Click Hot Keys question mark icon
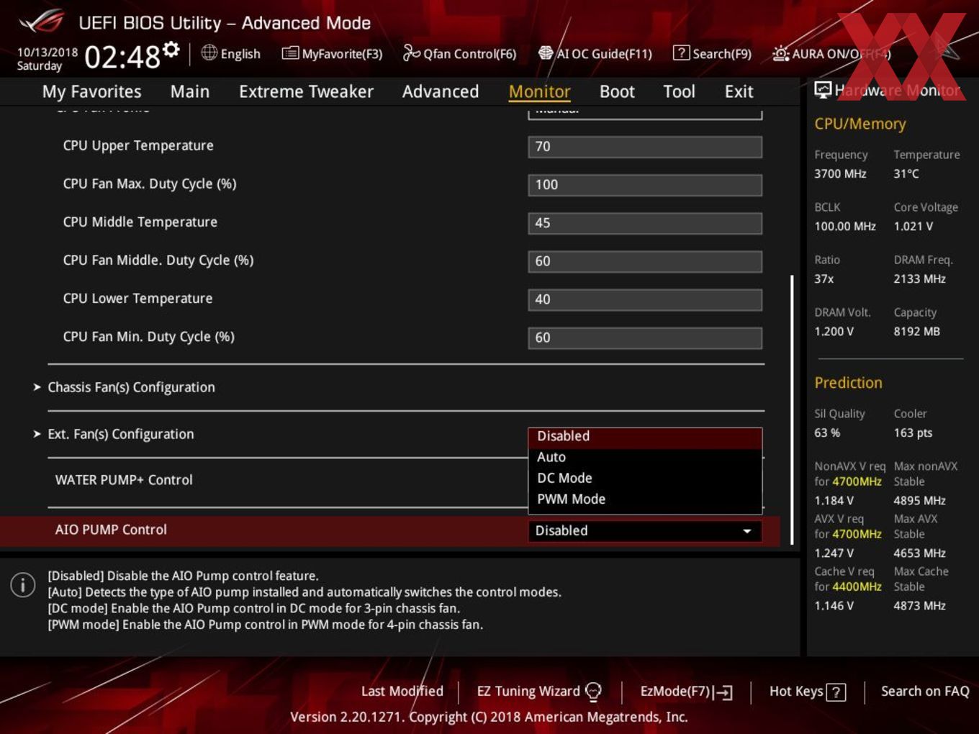Viewport: 979px width, 734px height. [x=836, y=692]
